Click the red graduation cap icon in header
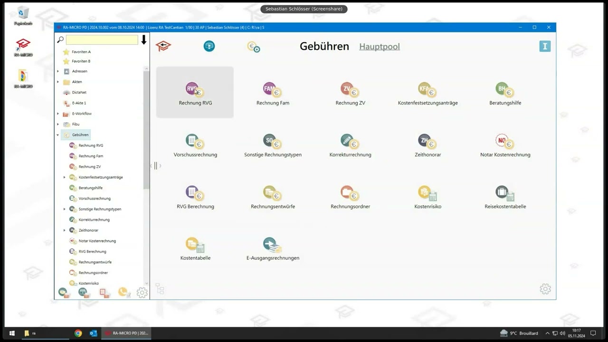Screen dimensions: 608x342 point(163,46)
